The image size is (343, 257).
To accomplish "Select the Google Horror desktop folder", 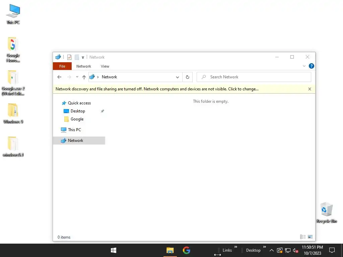I will pyautogui.click(x=13, y=50).
